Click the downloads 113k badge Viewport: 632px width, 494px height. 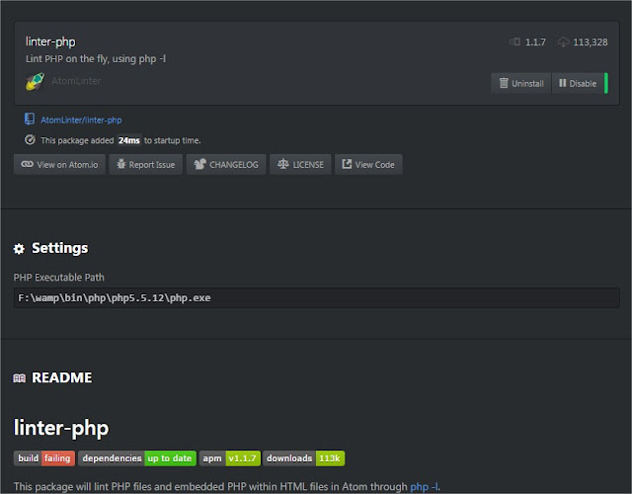pyautogui.click(x=304, y=458)
